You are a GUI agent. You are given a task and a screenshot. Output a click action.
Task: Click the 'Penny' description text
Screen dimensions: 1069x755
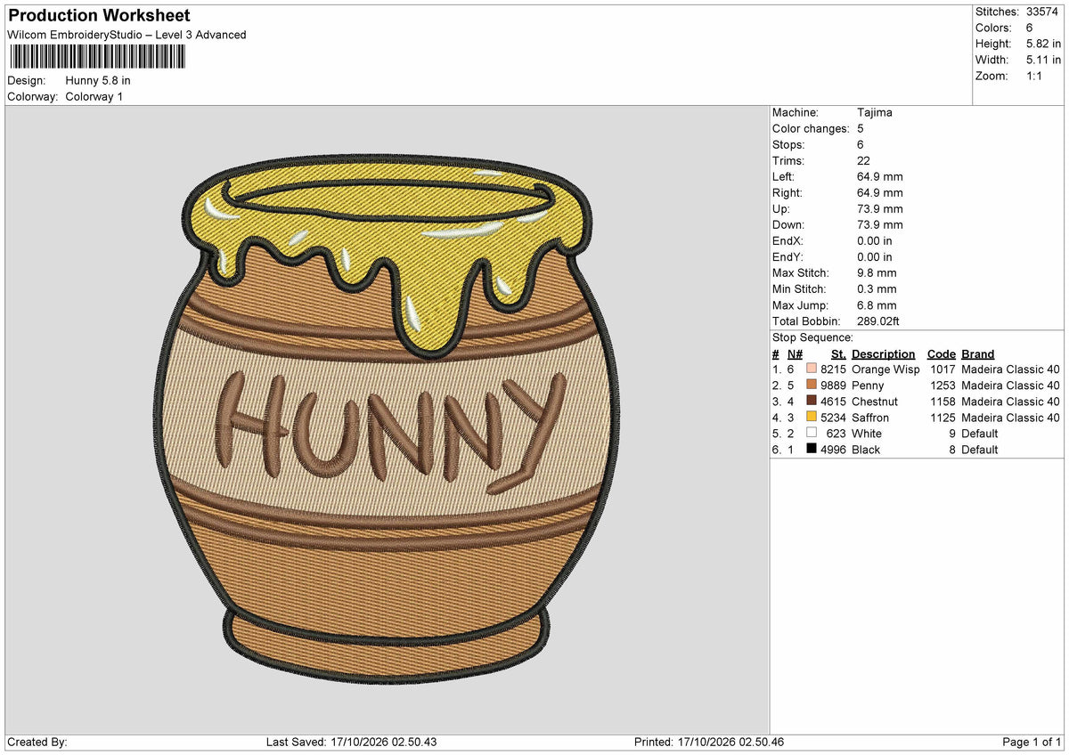868,386
